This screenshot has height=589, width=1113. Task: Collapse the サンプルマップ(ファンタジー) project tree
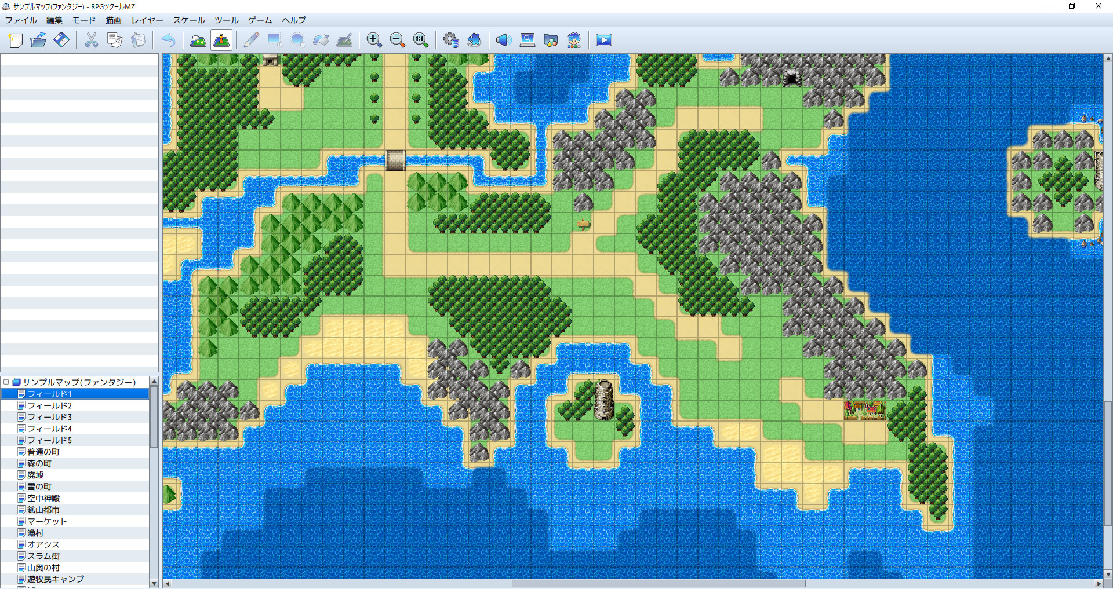click(5, 382)
